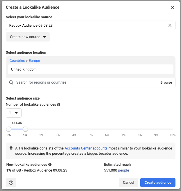Close the Create a Lookalike Audience dialog
Viewport: 181px width, 191px height.
172,8
